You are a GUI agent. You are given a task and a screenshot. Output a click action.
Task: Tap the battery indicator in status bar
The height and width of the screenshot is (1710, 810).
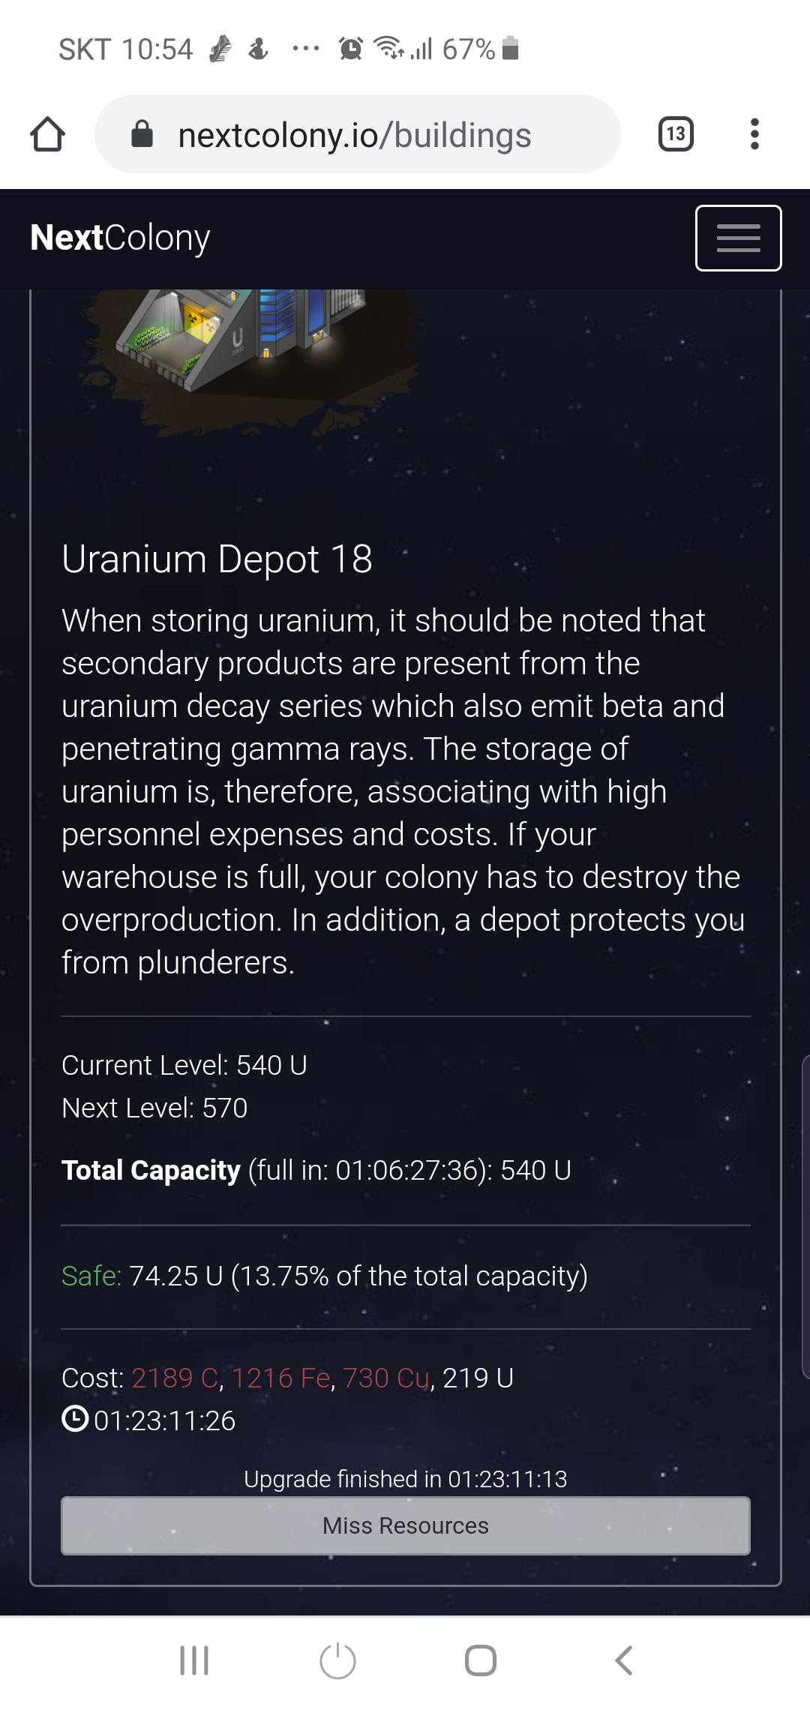(510, 48)
